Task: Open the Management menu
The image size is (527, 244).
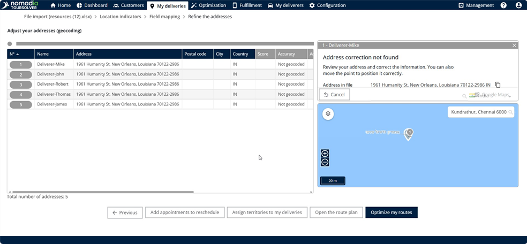Action: pos(476,5)
